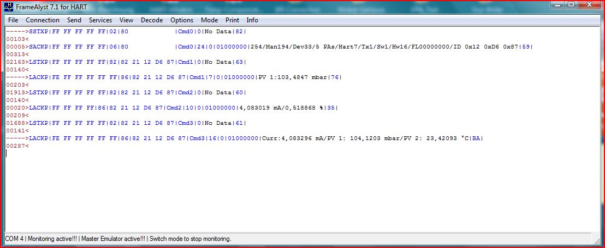605x248 pixels.
Task: Click the LSTXP Cmd2 No Data line
Action: coord(126,93)
